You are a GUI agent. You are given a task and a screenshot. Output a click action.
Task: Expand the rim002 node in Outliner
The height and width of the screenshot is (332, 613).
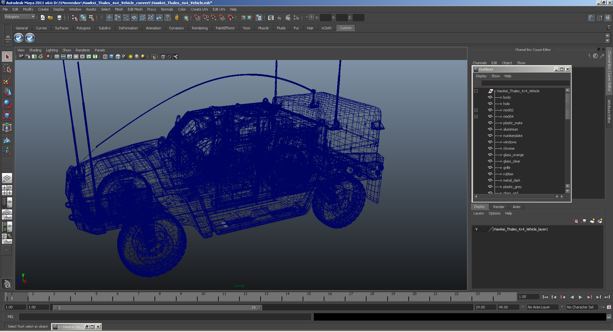pos(476,110)
